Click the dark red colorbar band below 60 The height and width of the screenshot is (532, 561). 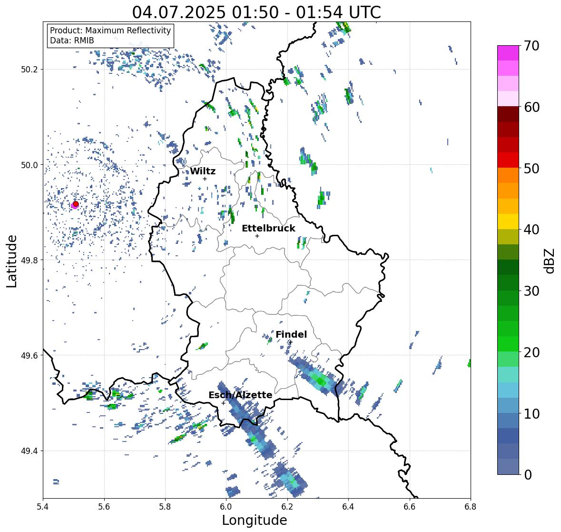(x=508, y=114)
